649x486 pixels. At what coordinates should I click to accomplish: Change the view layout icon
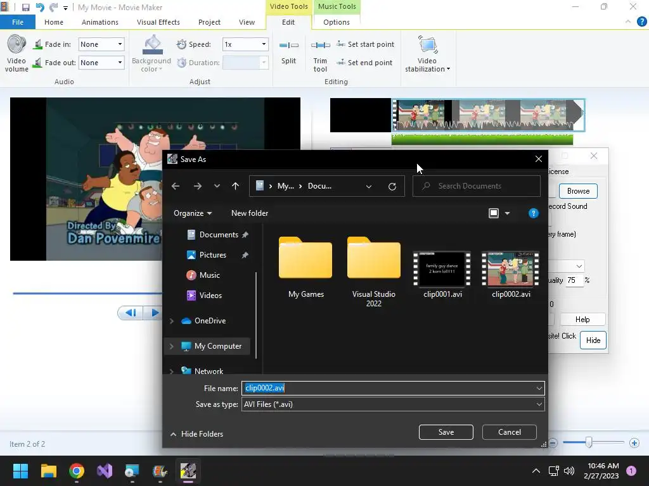pos(493,213)
